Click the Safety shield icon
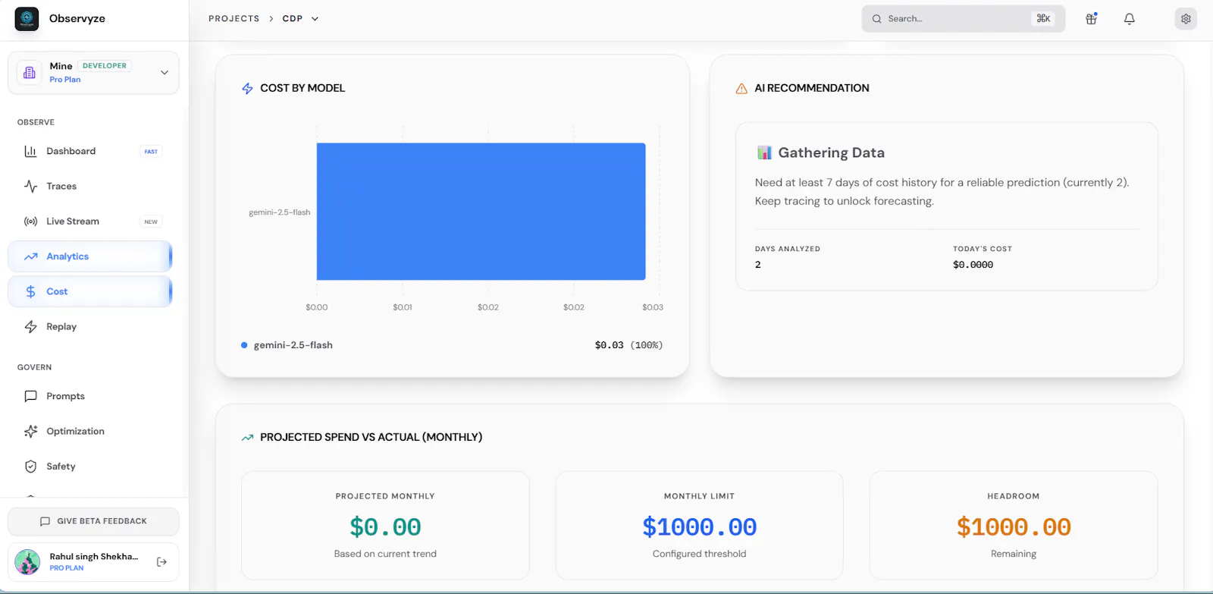1213x594 pixels. pos(30,467)
